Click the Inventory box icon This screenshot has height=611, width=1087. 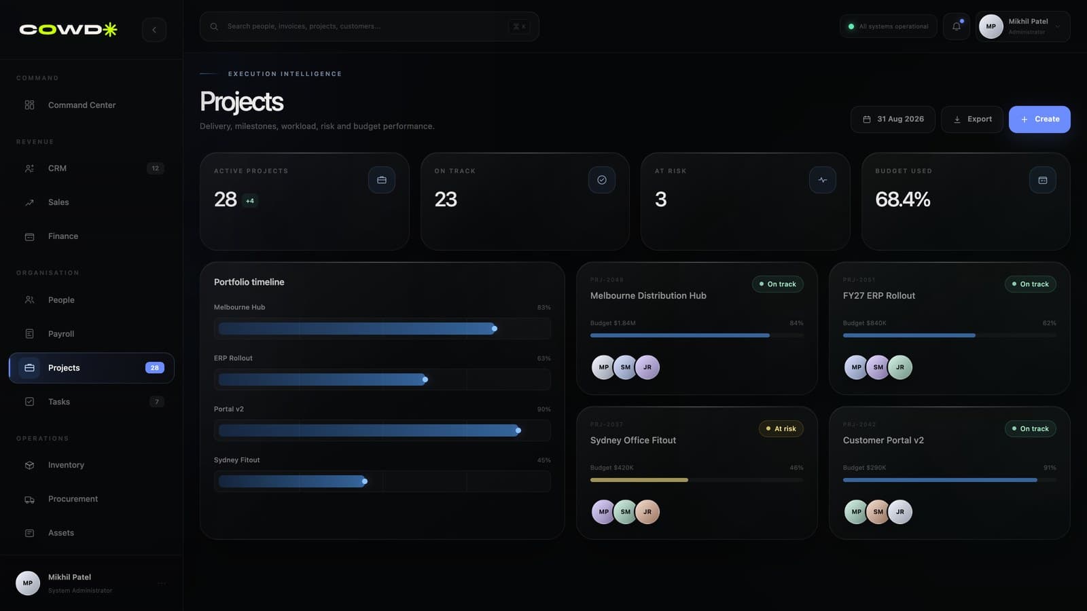(x=29, y=465)
